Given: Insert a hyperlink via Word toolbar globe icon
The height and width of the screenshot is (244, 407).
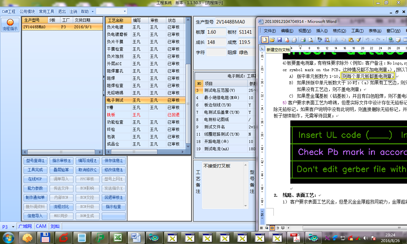Looking at the screenshot, I should (391, 40).
